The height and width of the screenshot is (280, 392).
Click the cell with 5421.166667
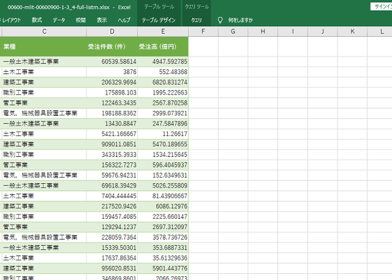[x=112, y=134]
